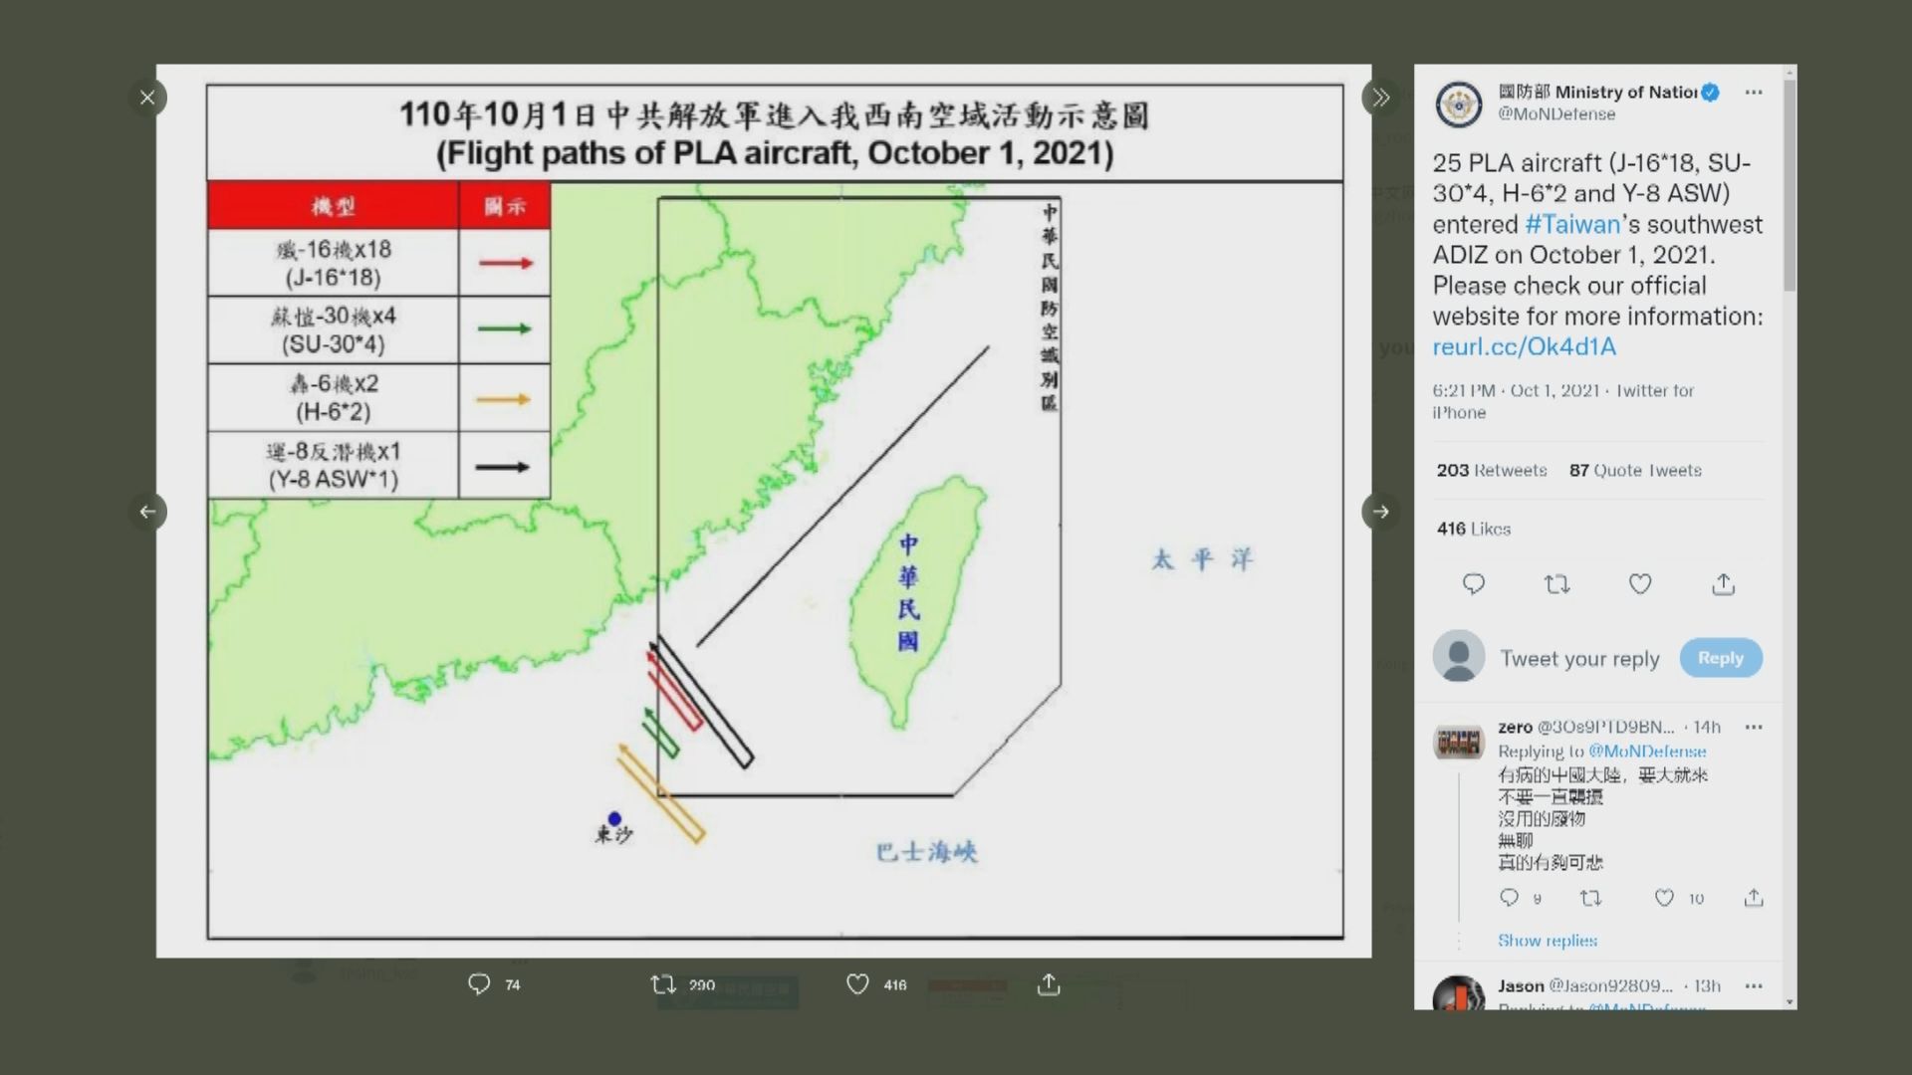
Task: Click the next image arrow on the right
Action: pos(1380,512)
